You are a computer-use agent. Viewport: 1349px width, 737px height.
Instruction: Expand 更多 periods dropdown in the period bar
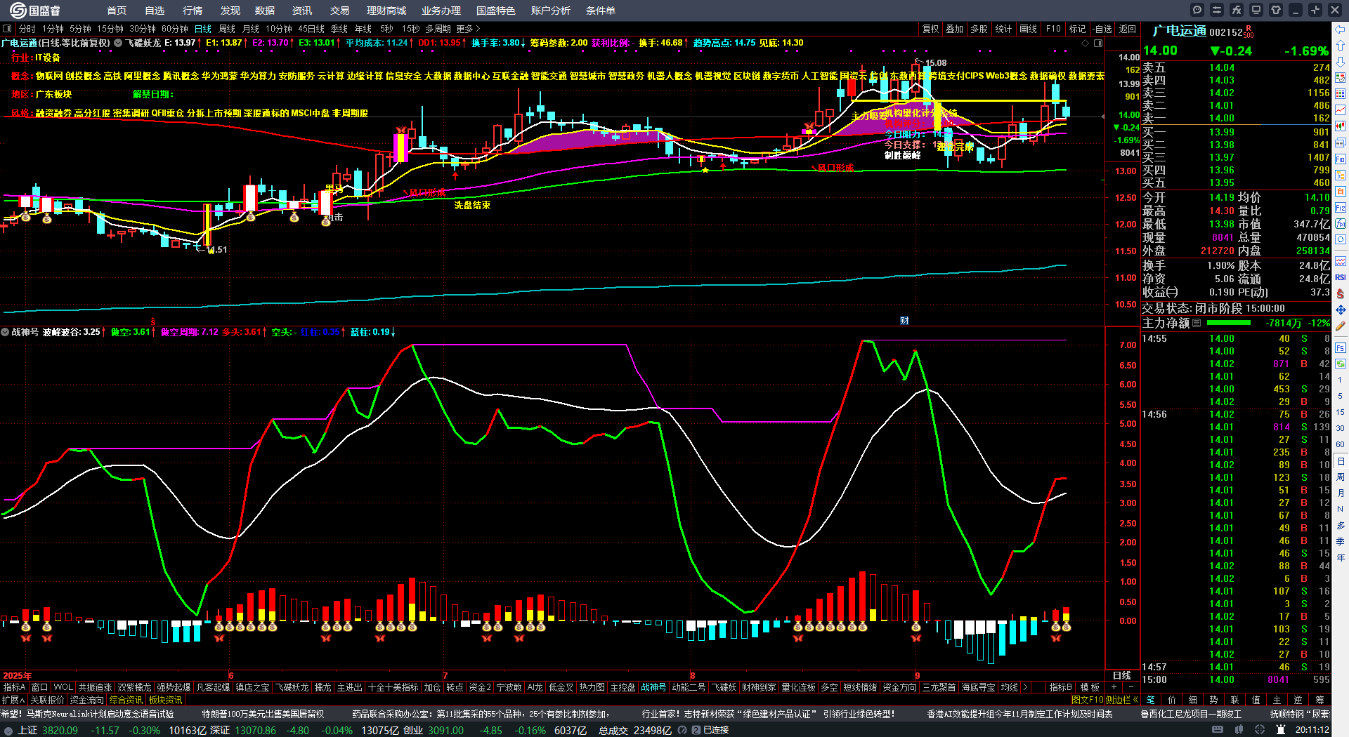pyautogui.click(x=468, y=29)
